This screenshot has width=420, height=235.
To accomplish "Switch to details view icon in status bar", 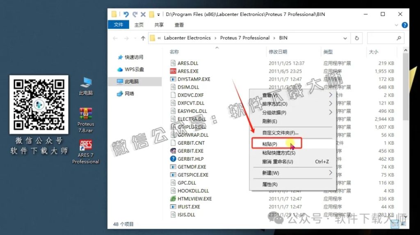I will (395, 224).
